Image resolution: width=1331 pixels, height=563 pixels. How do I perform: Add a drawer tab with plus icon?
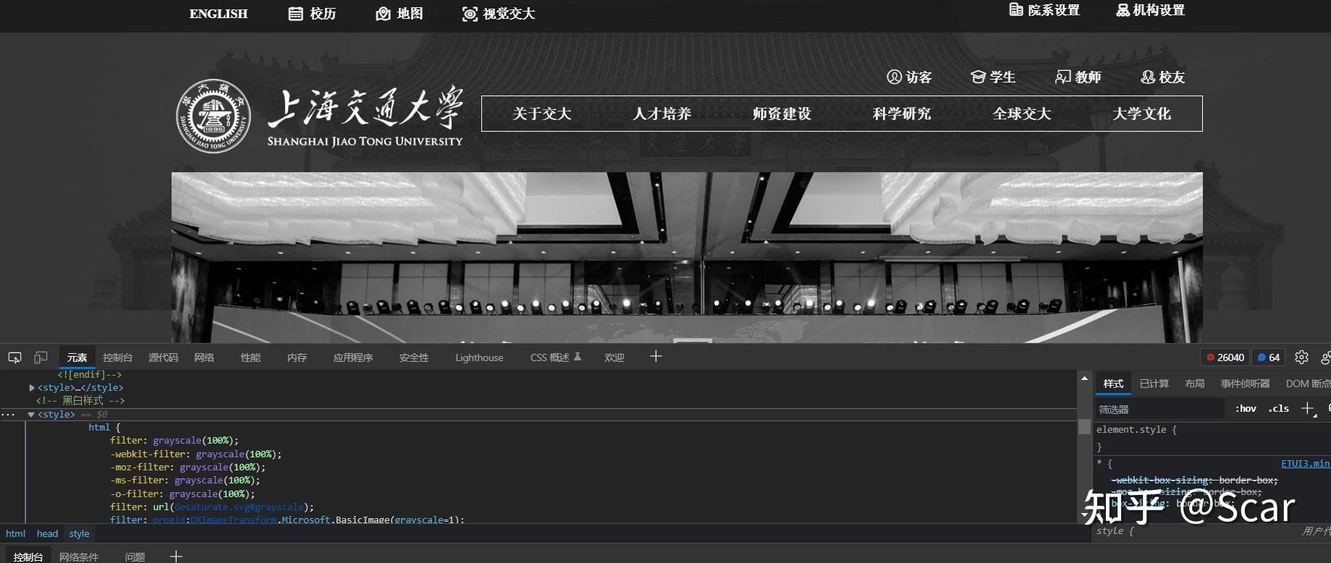pyautogui.click(x=176, y=556)
